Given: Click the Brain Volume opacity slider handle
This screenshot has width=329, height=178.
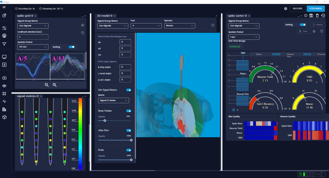Looking at the screenshot, I should point(105,121).
